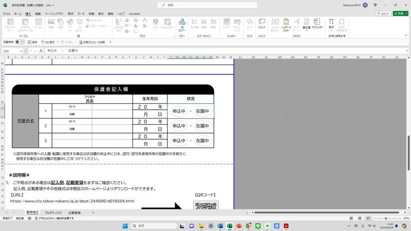The height and width of the screenshot is (231, 411).
Task: Expand the formula bar
Action: click(x=406, y=51)
